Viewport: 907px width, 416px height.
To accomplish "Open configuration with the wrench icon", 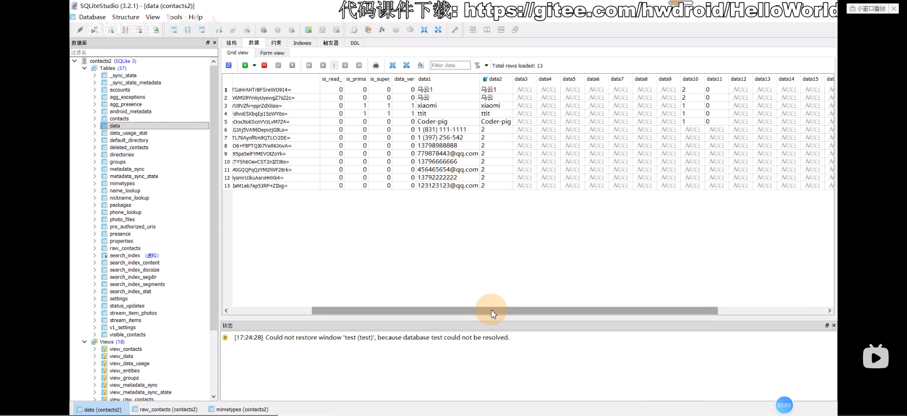I will pyautogui.click(x=455, y=30).
